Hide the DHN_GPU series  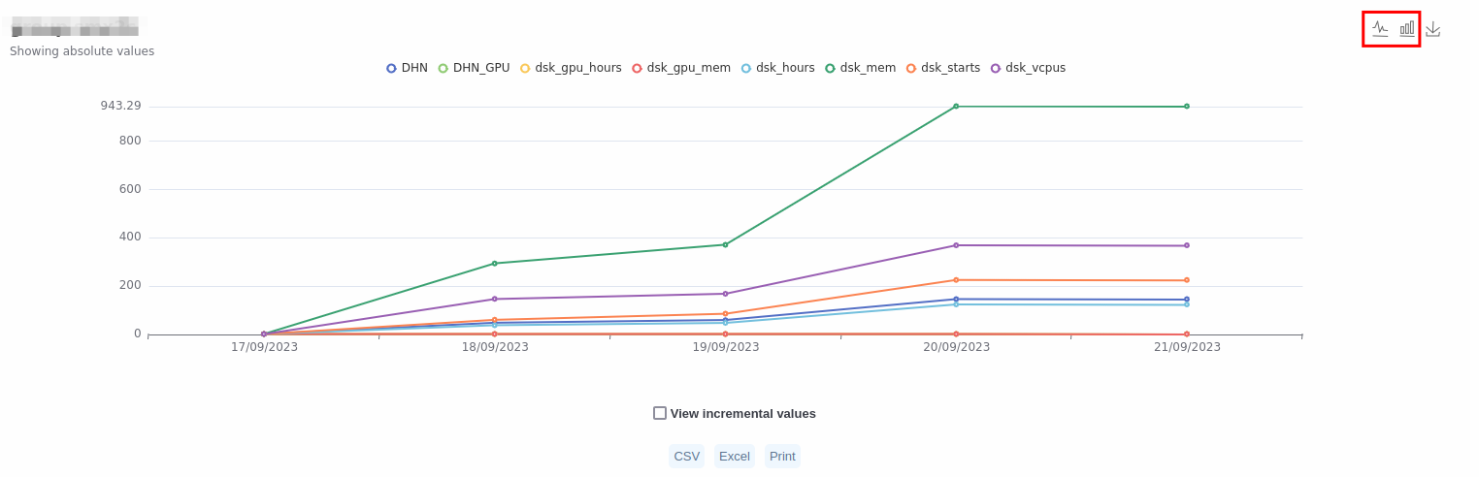point(474,68)
